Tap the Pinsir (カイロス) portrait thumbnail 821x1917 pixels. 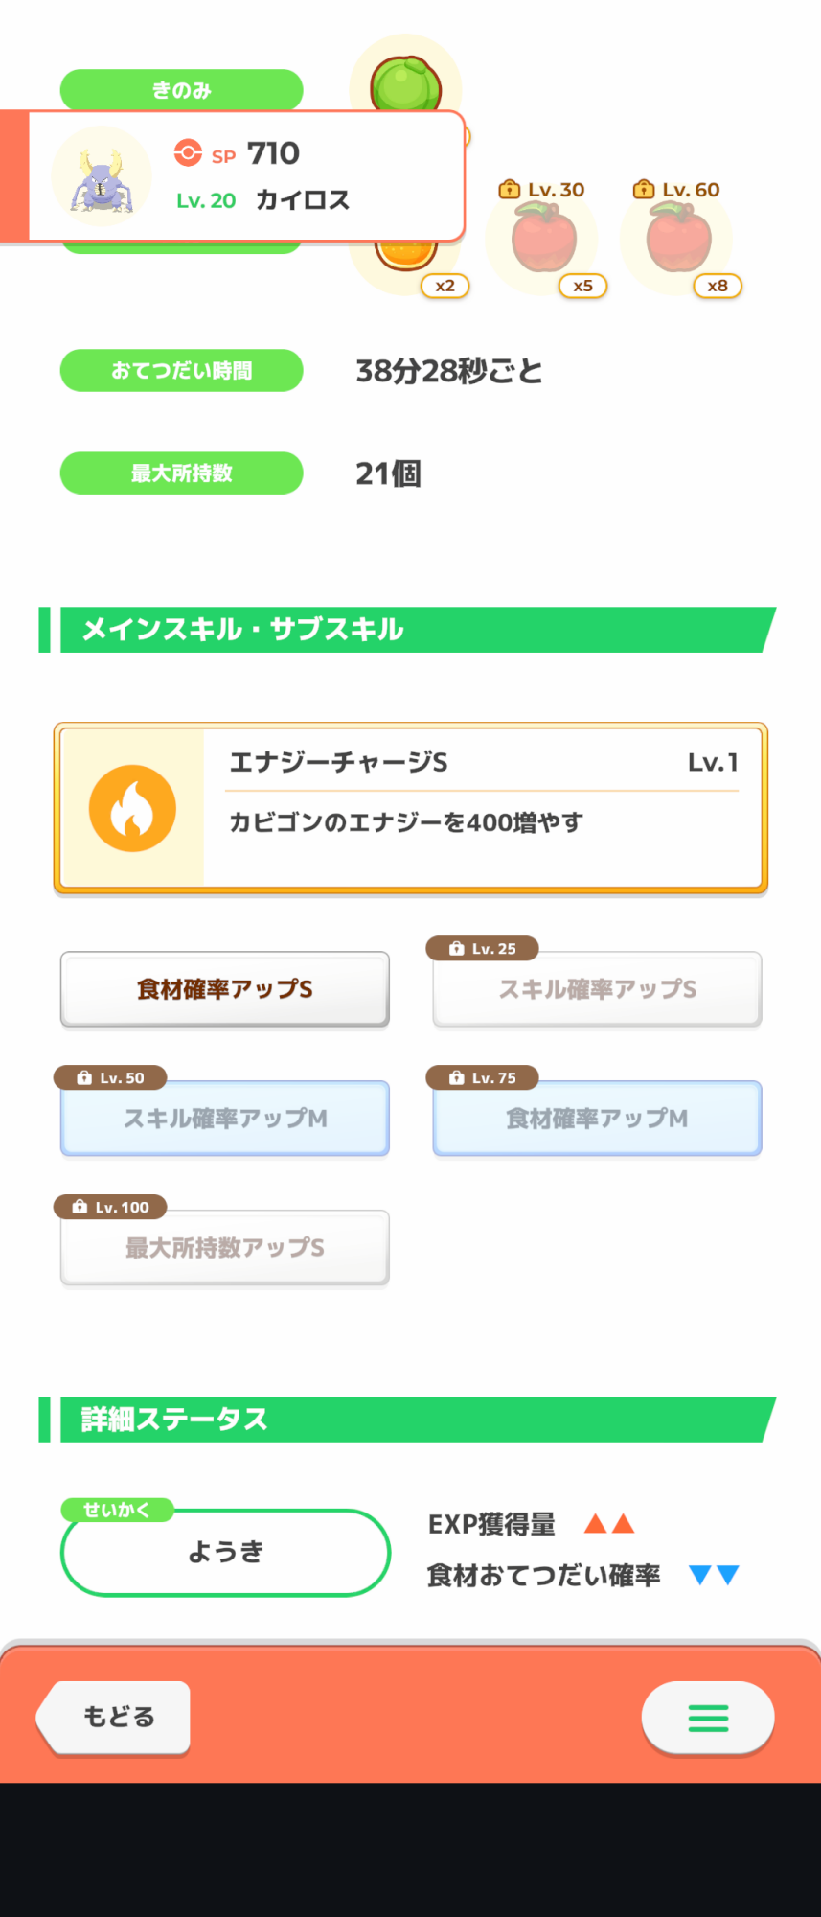click(x=101, y=177)
